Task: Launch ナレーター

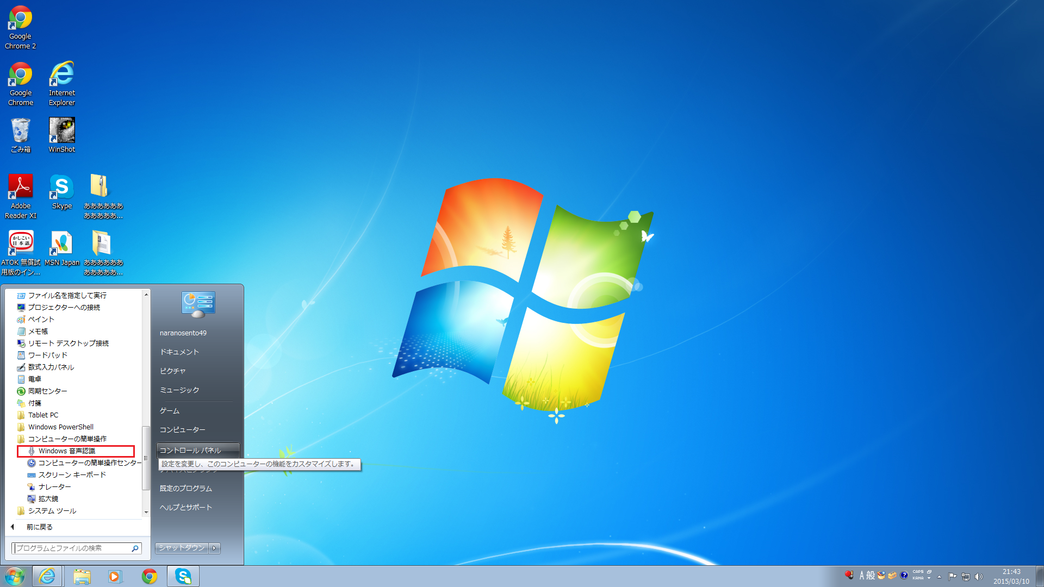Action: pos(49,487)
